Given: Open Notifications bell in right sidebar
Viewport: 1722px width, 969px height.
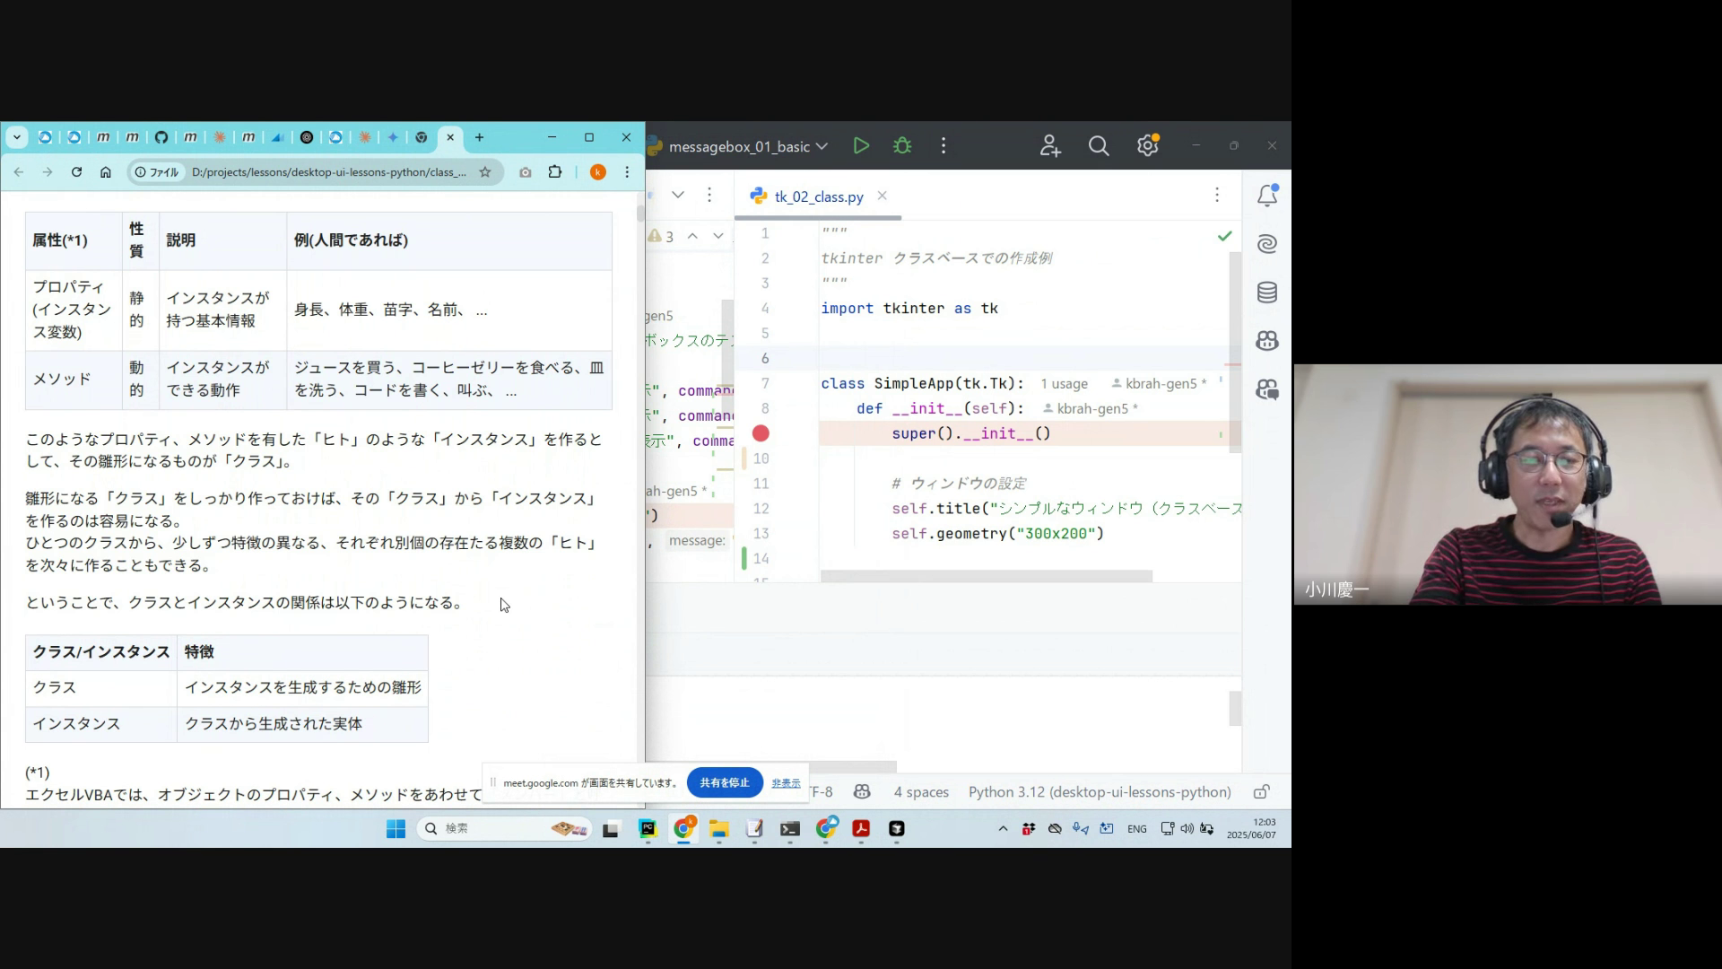Looking at the screenshot, I should (x=1266, y=196).
